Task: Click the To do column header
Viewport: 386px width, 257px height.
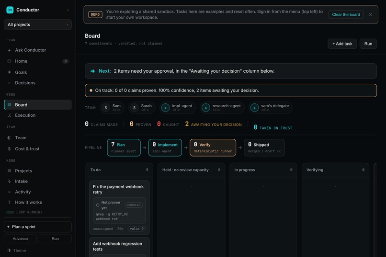Action: click(x=119, y=170)
